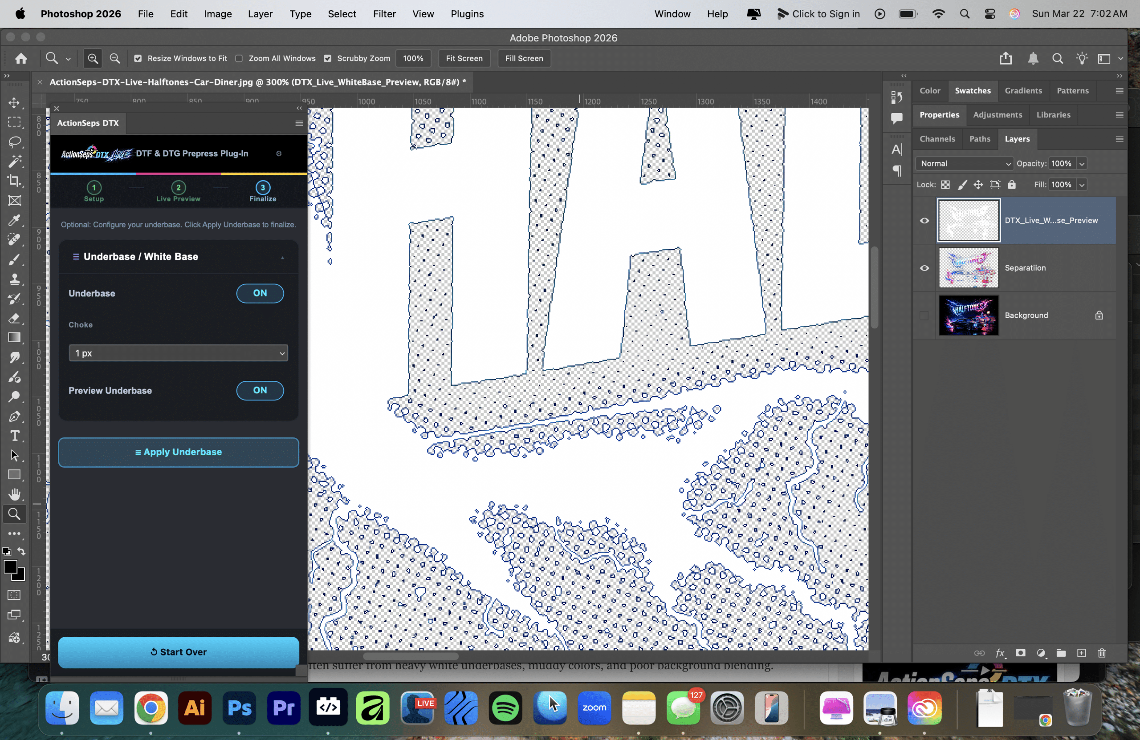
Task: Click the Apply Underbase button
Action: pos(178,452)
